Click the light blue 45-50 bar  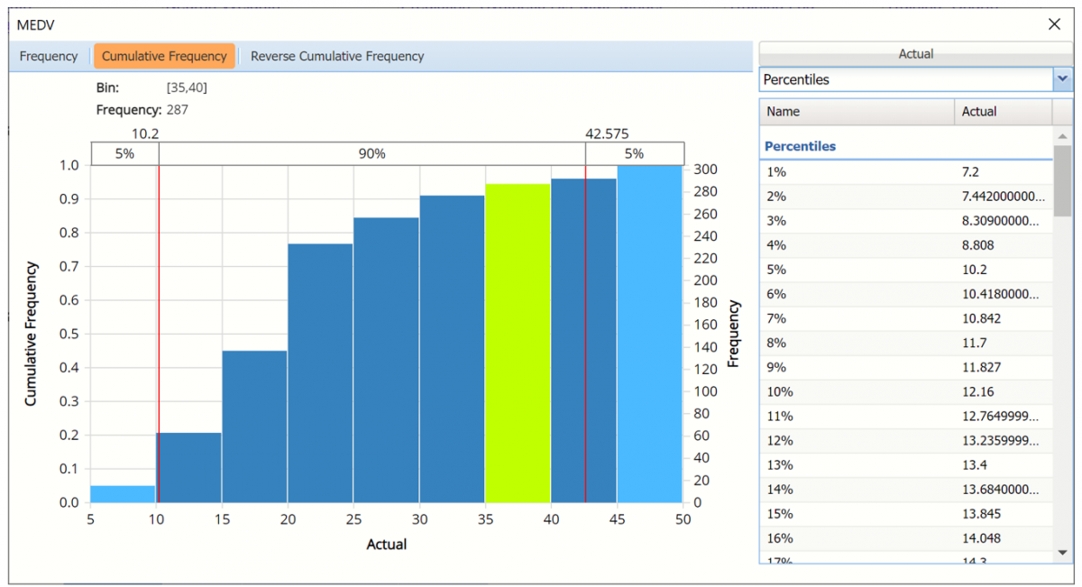[649, 334]
